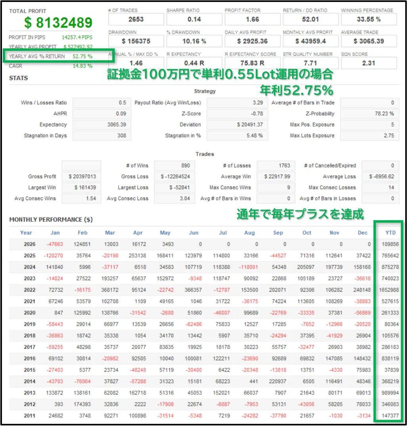This screenshot has width=408, height=427.
Task: Click the Gross Loss field $ -12264524
Action: pos(175,177)
